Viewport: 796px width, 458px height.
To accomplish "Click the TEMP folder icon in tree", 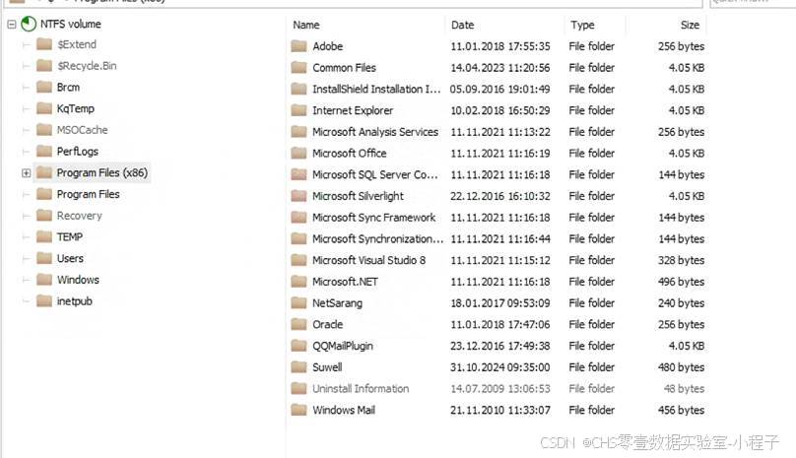I will (44, 236).
